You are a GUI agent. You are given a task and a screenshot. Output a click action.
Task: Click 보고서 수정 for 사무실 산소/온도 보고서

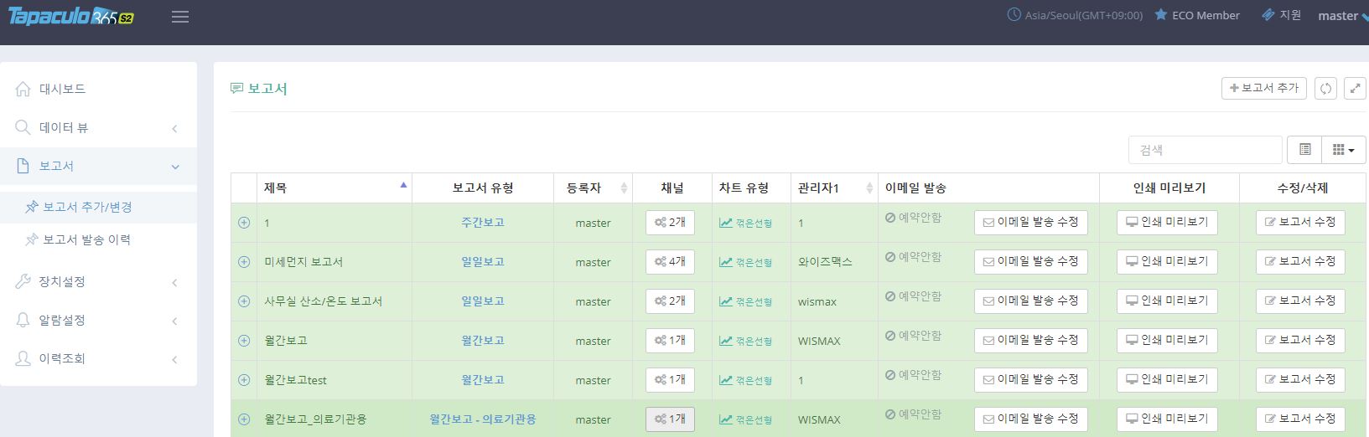click(x=1300, y=301)
